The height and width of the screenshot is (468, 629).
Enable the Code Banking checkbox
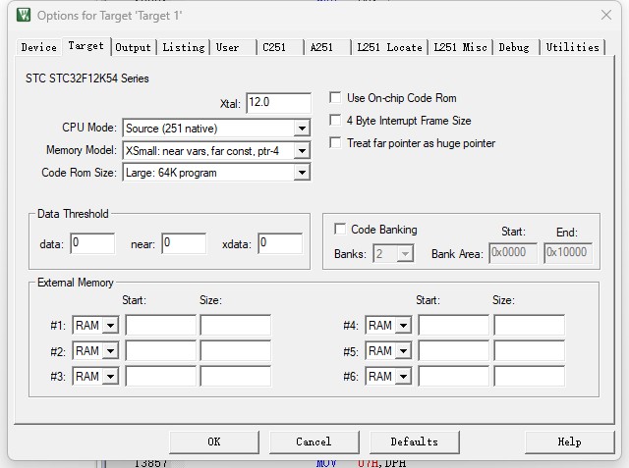pyautogui.click(x=340, y=229)
